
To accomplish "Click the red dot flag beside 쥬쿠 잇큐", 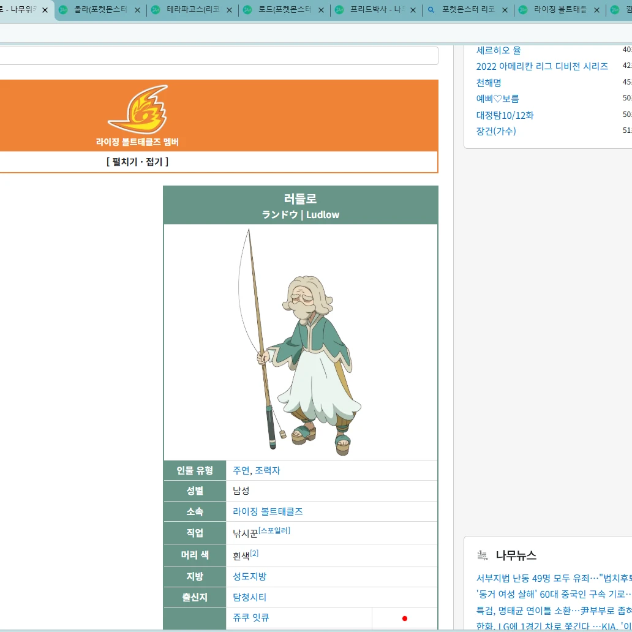I will click(405, 619).
